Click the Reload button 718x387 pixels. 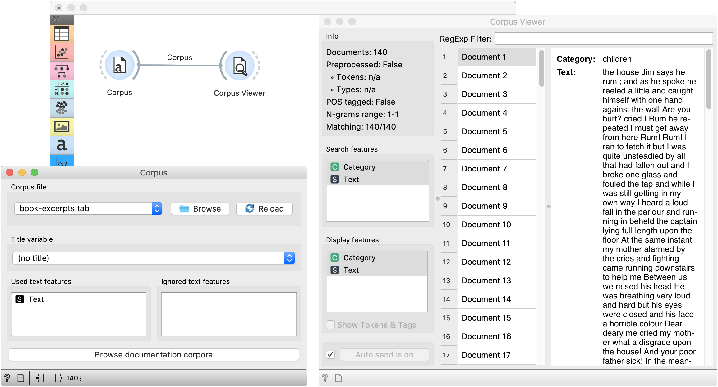[x=264, y=209]
